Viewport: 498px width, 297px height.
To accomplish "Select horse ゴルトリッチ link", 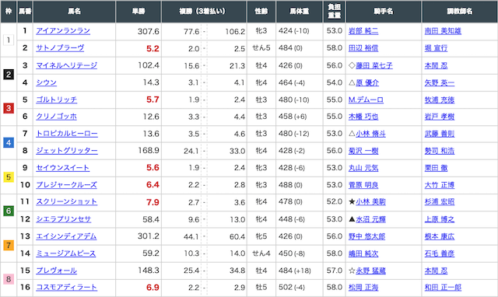I will pyautogui.click(x=56, y=100).
